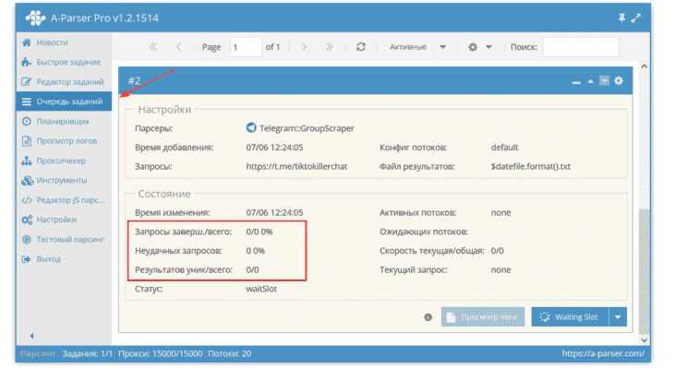The width and height of the screenshot is (674, 368).
Task: Click Прокси: 15000/15000 in status bar
Action: (x=161, y=353)
